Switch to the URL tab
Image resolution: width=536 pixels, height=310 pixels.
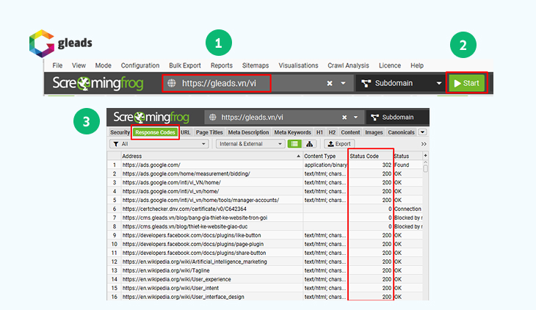click(186, 132)
